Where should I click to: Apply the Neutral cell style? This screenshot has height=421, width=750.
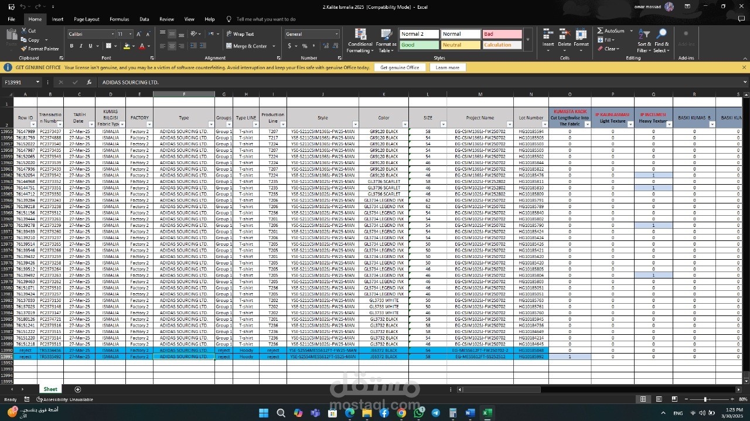pos(461,45)
